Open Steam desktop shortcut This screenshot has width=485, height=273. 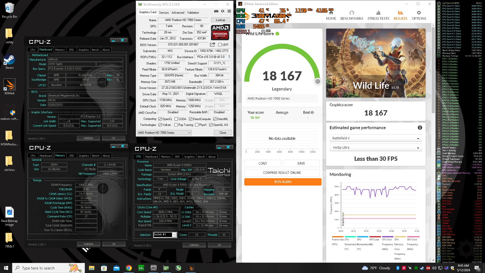9,62
